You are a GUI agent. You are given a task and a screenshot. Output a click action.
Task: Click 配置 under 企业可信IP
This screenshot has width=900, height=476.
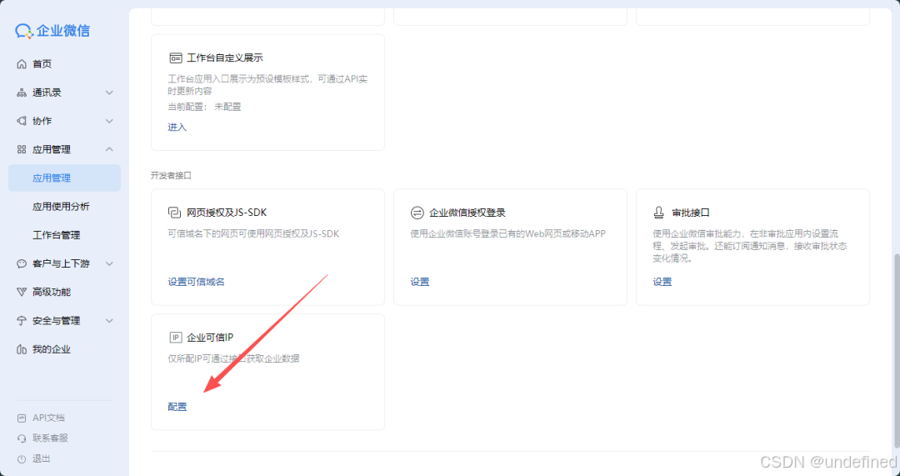point(177,407)
